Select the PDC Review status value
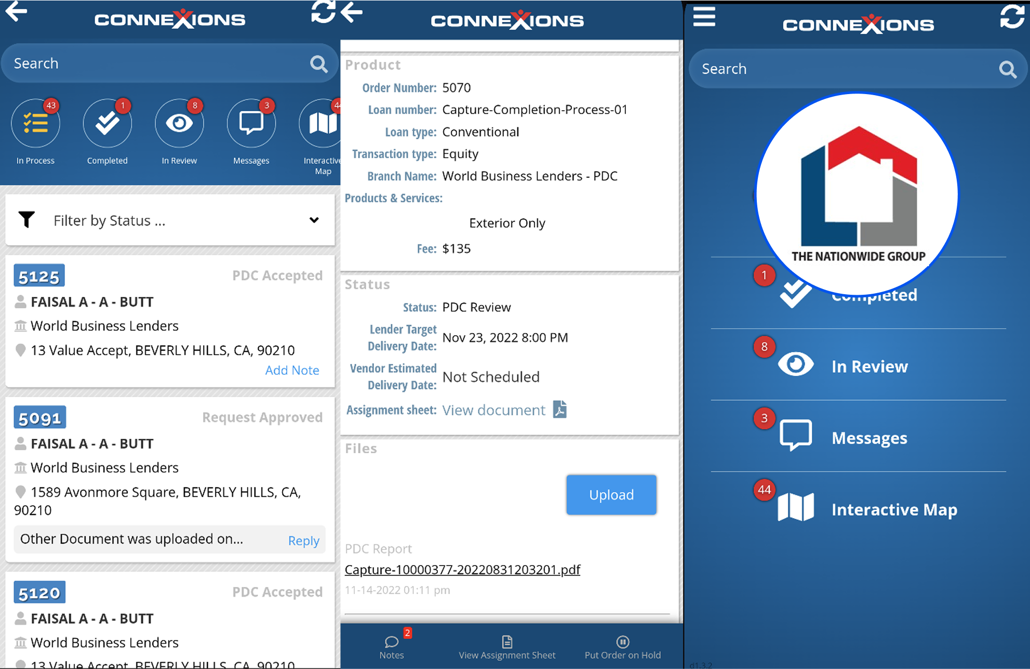 476,307
